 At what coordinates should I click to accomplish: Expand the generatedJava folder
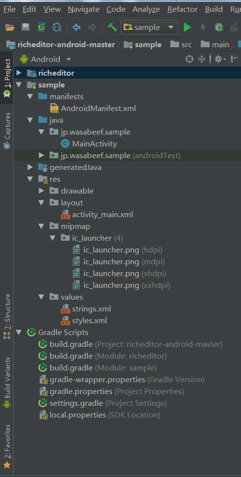[x=30, y=168]
